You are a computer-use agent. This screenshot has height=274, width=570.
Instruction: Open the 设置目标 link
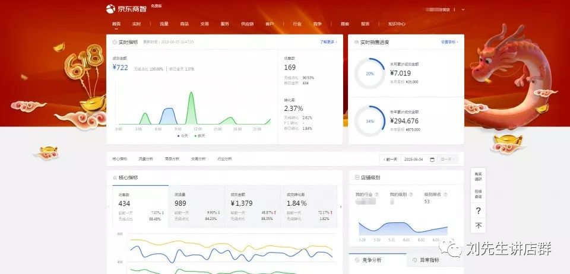[x=449, y=42]
